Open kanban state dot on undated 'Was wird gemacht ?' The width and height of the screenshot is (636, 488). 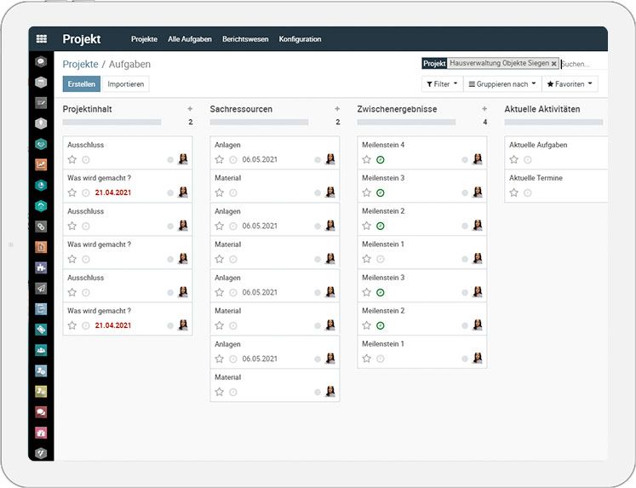pos(170,259)
